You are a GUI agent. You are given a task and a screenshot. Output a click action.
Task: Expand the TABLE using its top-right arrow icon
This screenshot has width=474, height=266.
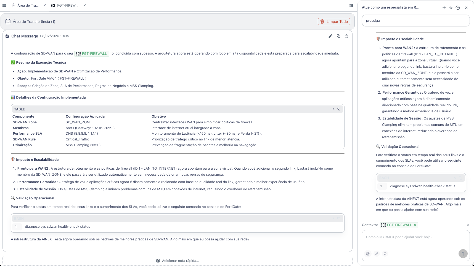(x=333, y=109)
